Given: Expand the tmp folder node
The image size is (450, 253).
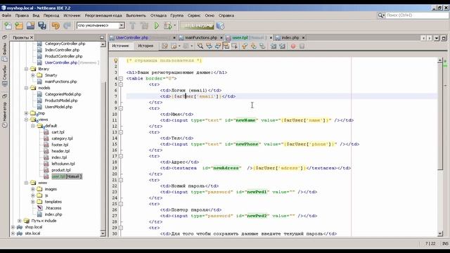Looking at the screenshot, I should point(26,113).
